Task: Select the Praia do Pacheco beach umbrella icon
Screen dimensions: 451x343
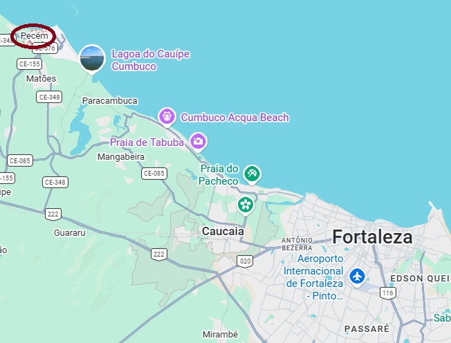Action: pos(252,174)
